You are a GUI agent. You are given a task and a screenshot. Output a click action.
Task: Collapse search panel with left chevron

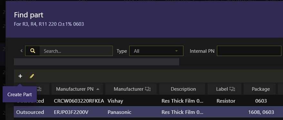pyautogui.click(x=22, y=51)
